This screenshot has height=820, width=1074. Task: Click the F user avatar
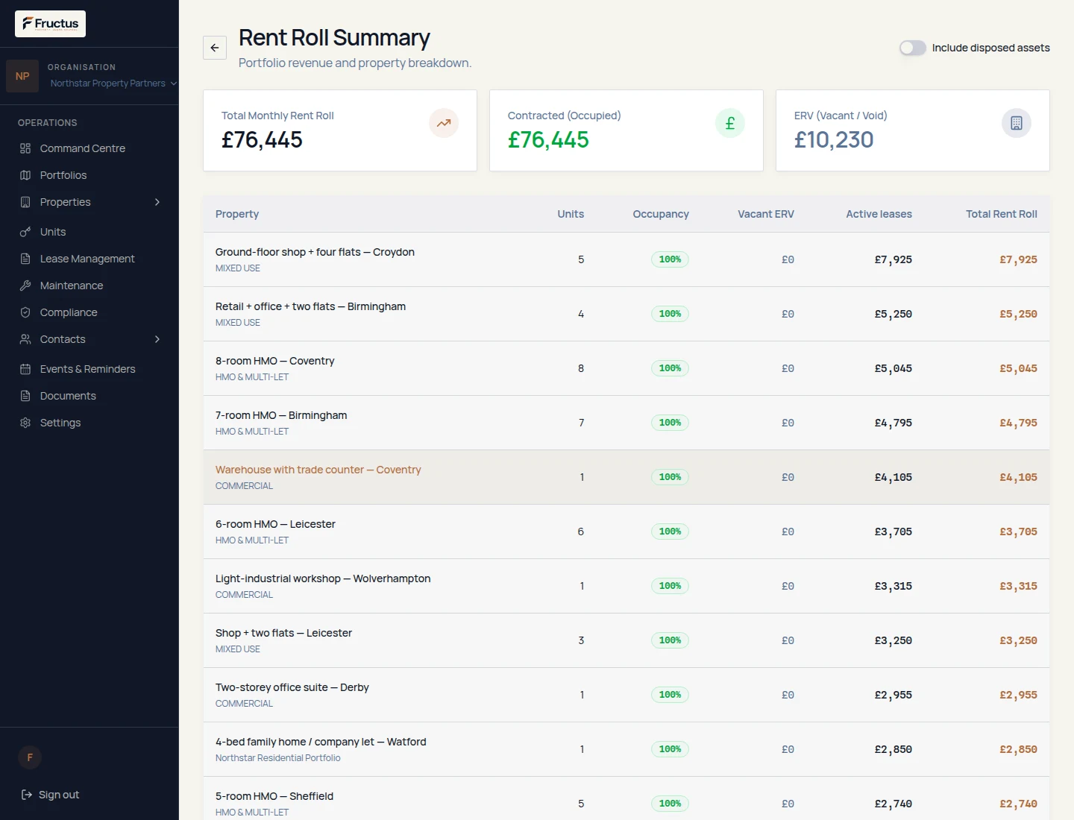30,757
